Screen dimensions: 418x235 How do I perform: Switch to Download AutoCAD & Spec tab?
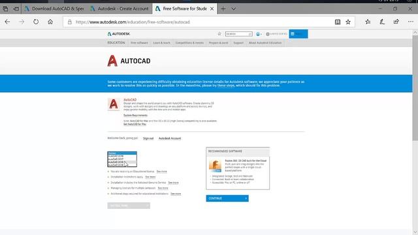[54, 8]
